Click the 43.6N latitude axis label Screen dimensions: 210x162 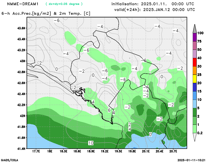click(21, 28)
